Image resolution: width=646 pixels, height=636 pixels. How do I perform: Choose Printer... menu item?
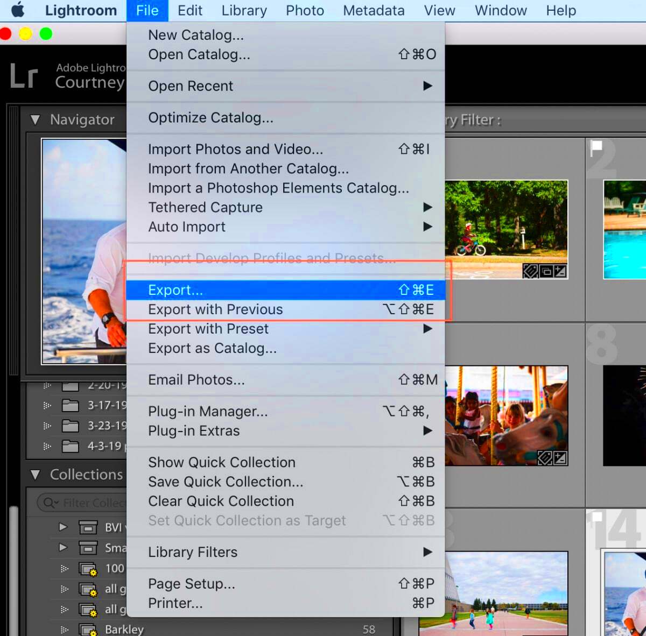pyautogui.click(x=286, y=603)
